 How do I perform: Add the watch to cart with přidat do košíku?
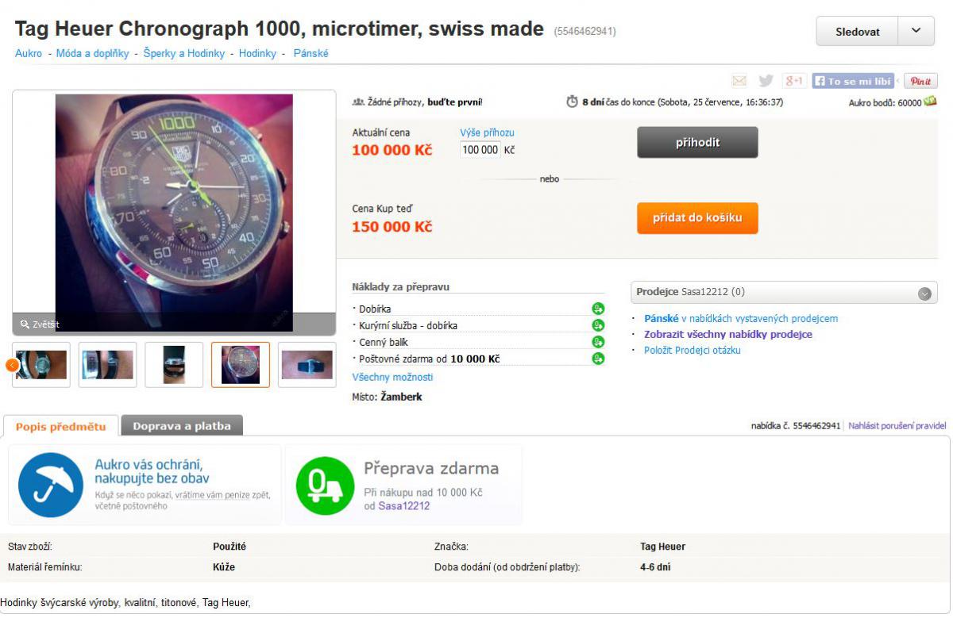pyautogui.click(x=697, y=218)
